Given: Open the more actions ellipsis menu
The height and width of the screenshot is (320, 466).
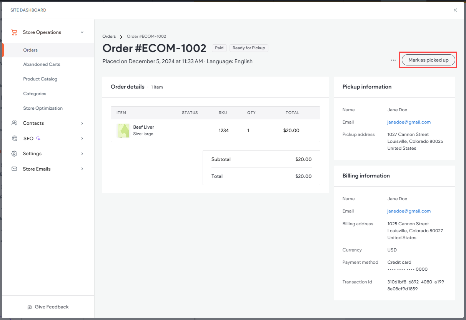Looking at the screenshot, I should pyautogui.click(x=393, y=60).
